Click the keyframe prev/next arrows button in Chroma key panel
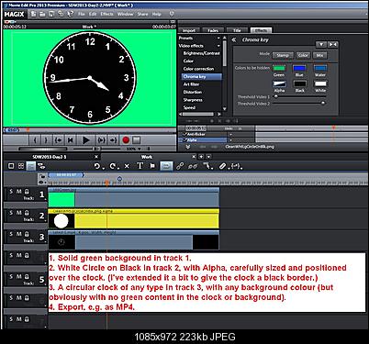This screenshot has height=344, width=369. [332, 45]
